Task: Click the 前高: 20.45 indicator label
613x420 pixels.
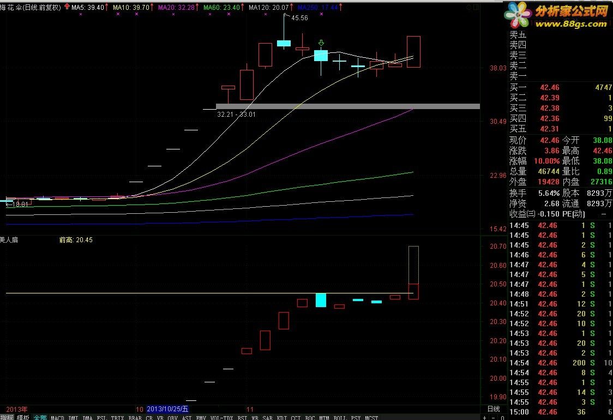Action: 76,239
